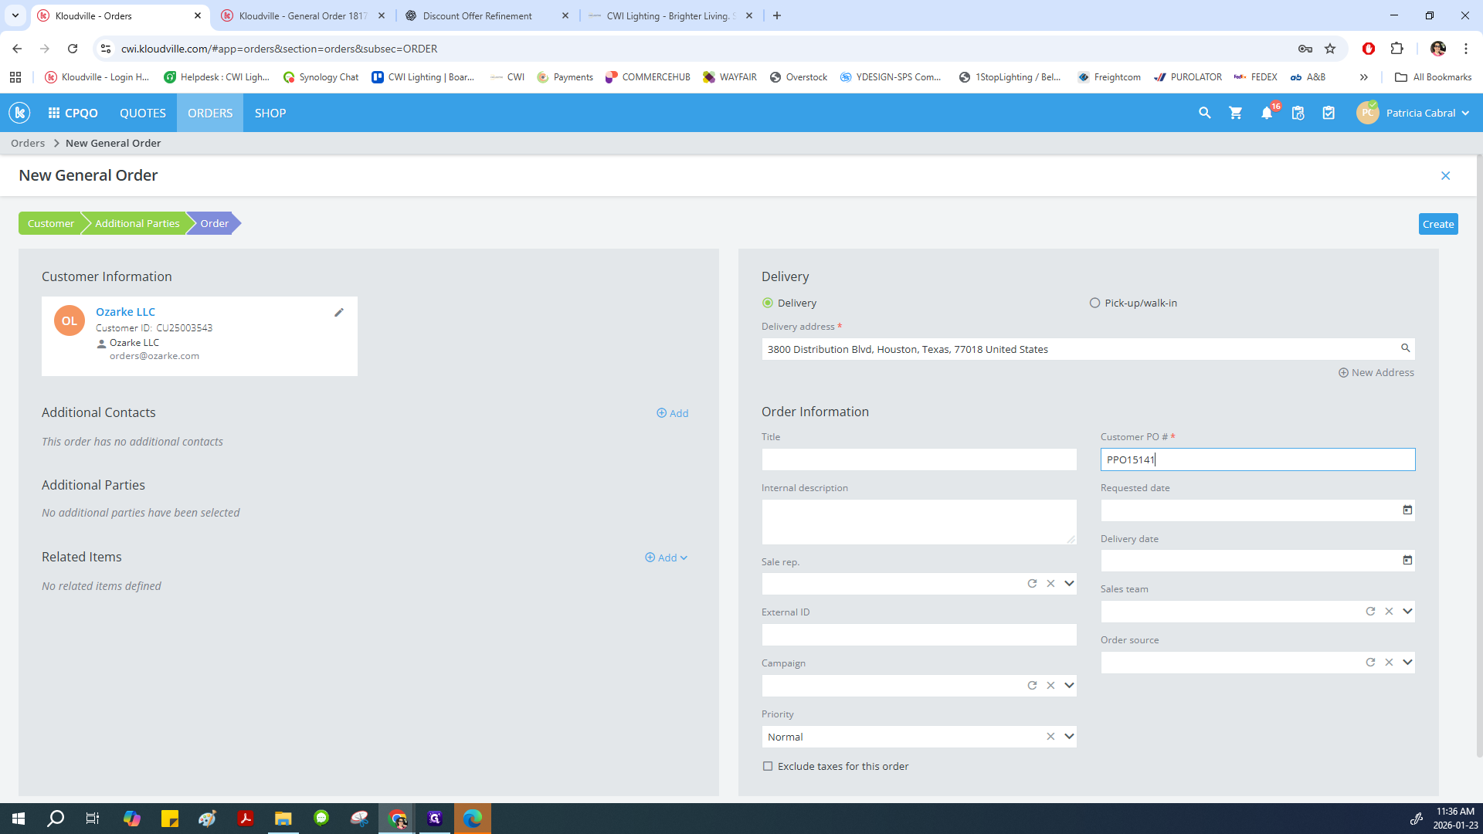Clear the Priority field with the X icon
This screenshot has height=834, width=1483.
[x=1050, y=737]
